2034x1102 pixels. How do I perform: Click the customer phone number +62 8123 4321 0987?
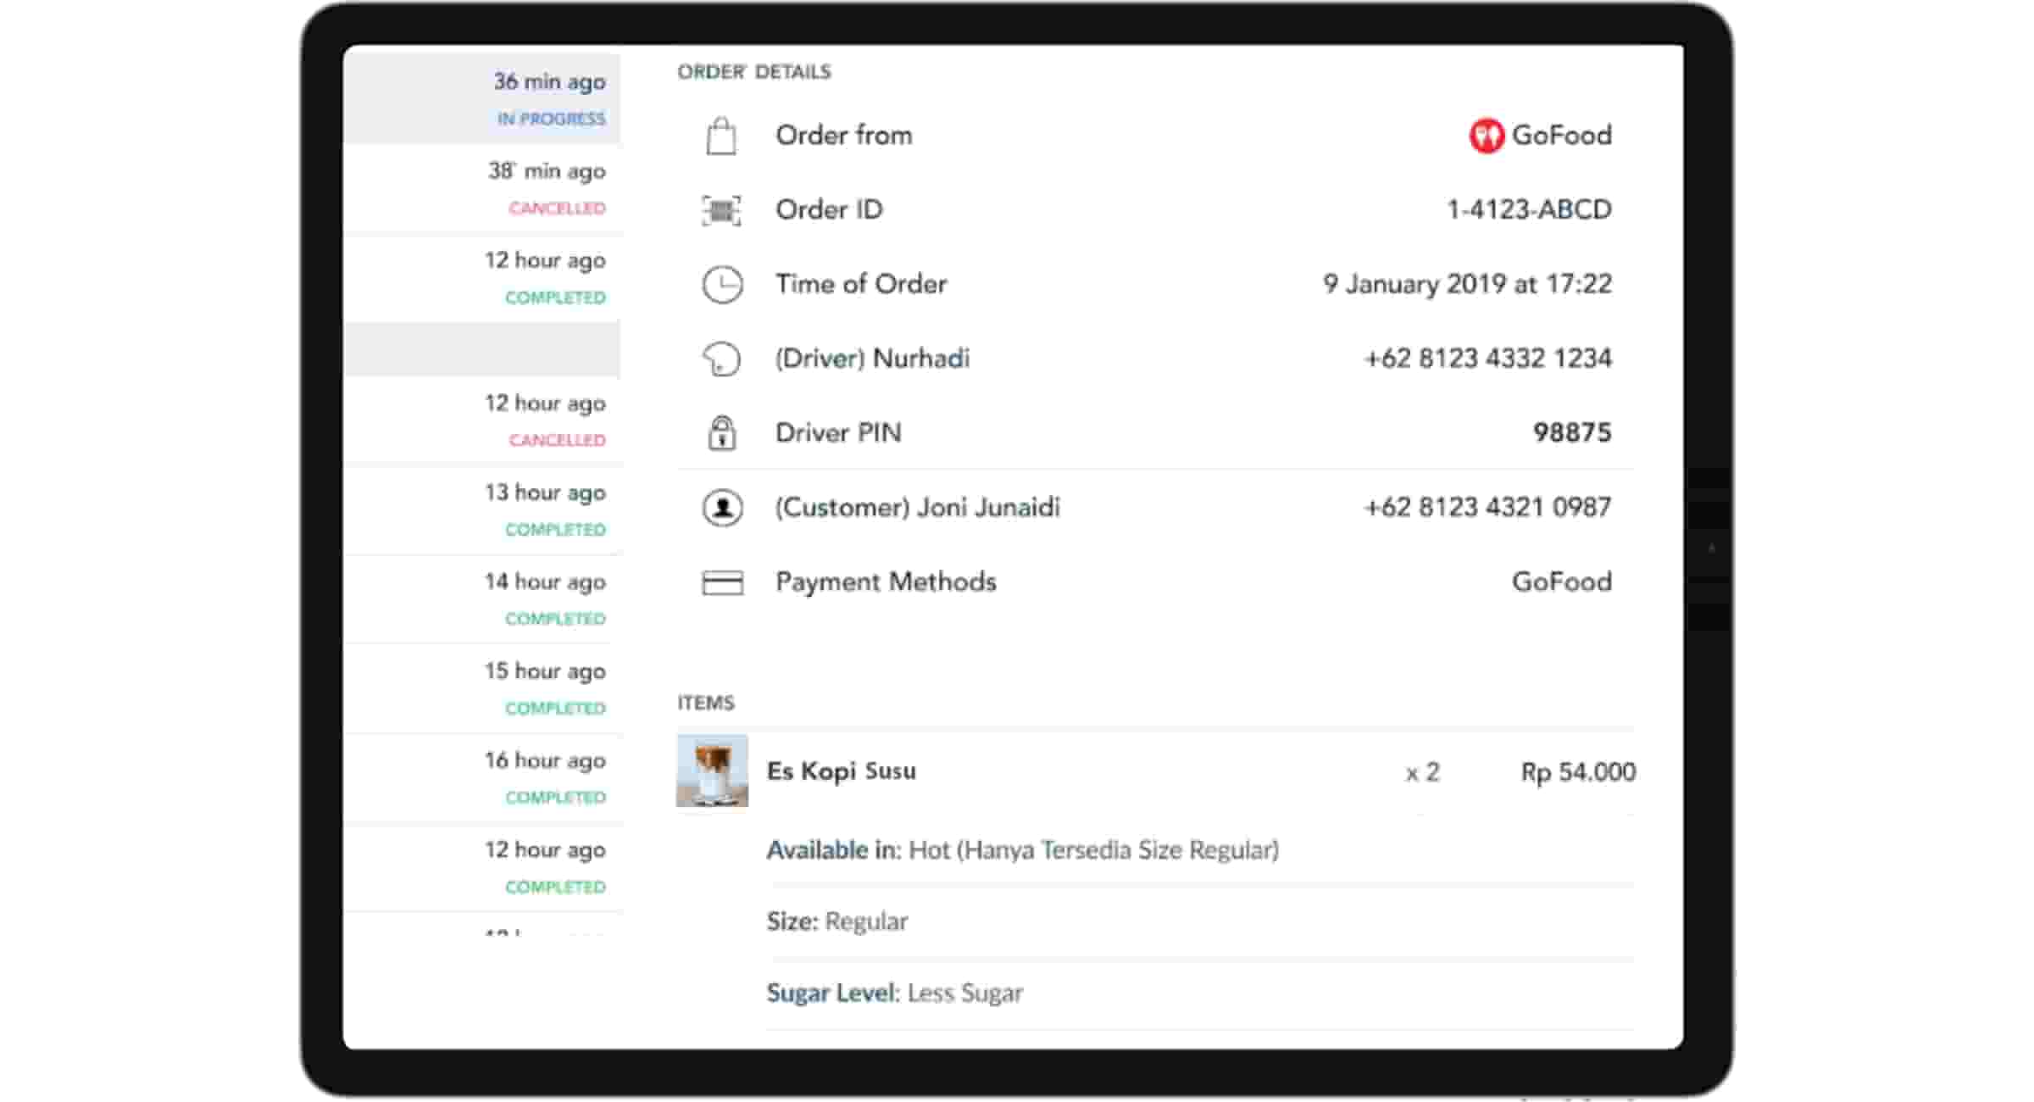point(1487,508)
